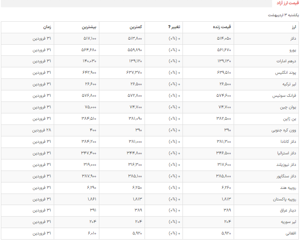307x243 pixels.
Task: Click the question mark in the تغییر column header
Action: pos(170,27)
